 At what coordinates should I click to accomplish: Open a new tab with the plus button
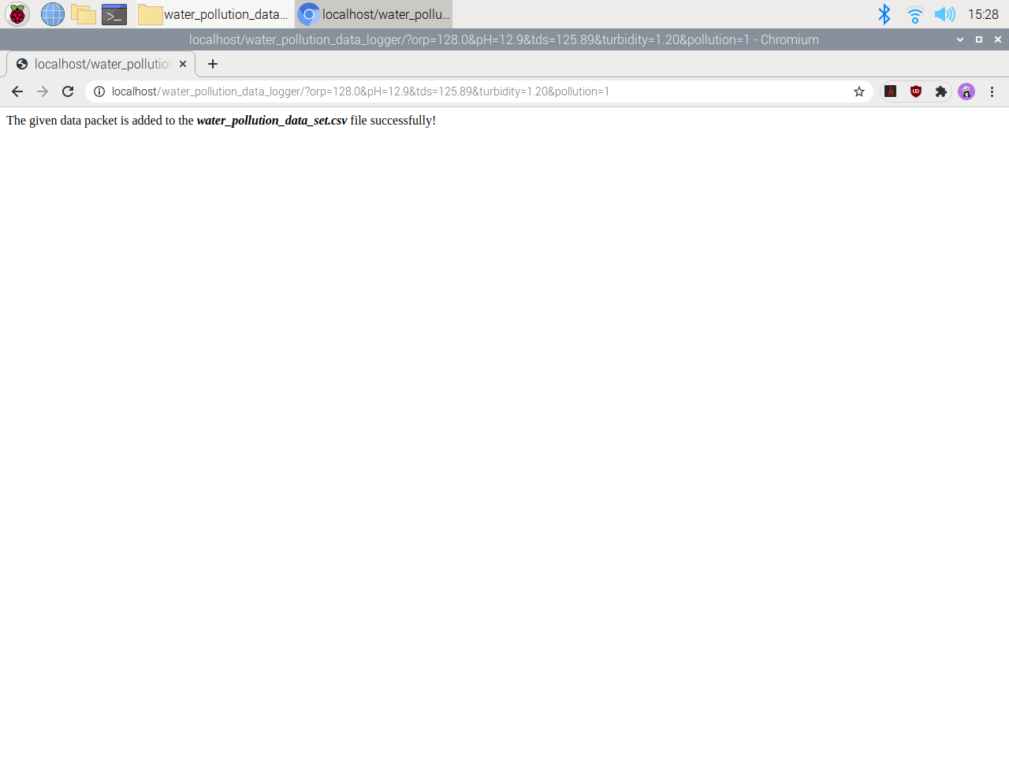click(212, 64)
